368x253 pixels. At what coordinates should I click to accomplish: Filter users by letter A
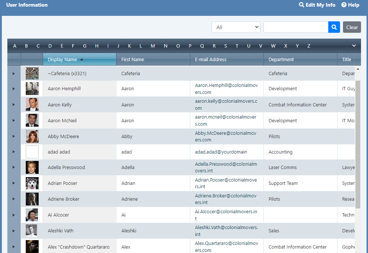click(15, 46)
